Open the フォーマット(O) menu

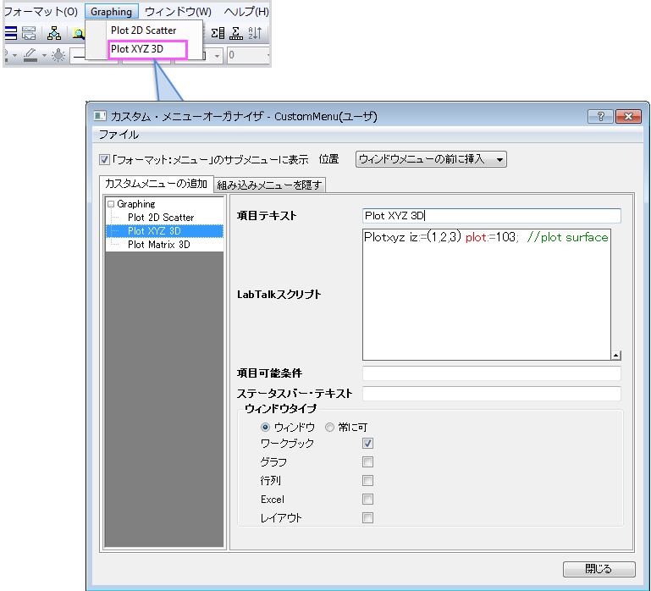pos(41,12)
